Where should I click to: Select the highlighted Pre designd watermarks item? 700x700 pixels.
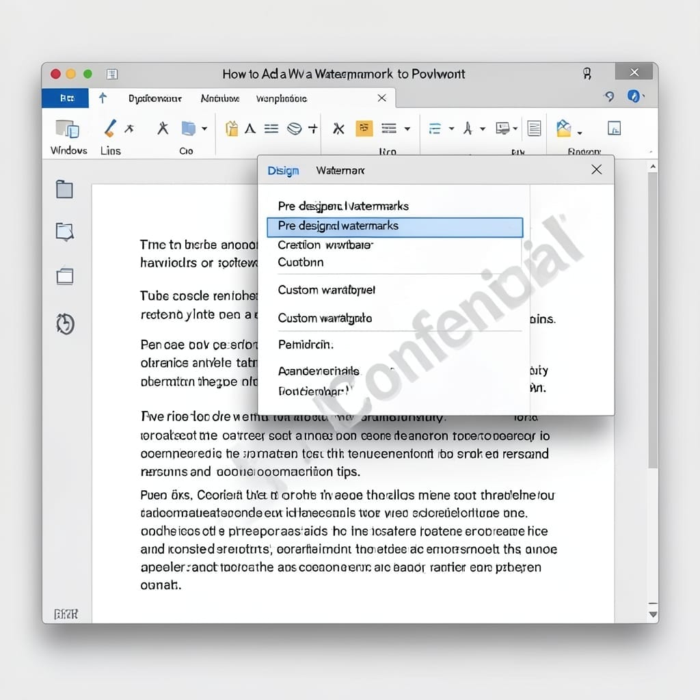click(x=394, y=227)
